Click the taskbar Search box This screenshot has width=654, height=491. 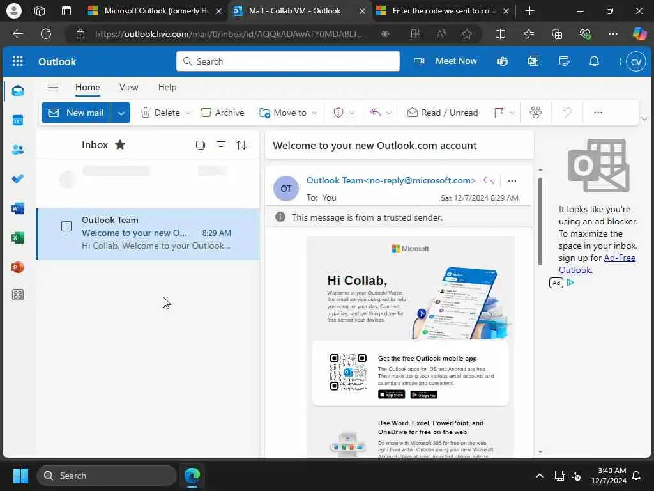point(107,476)
